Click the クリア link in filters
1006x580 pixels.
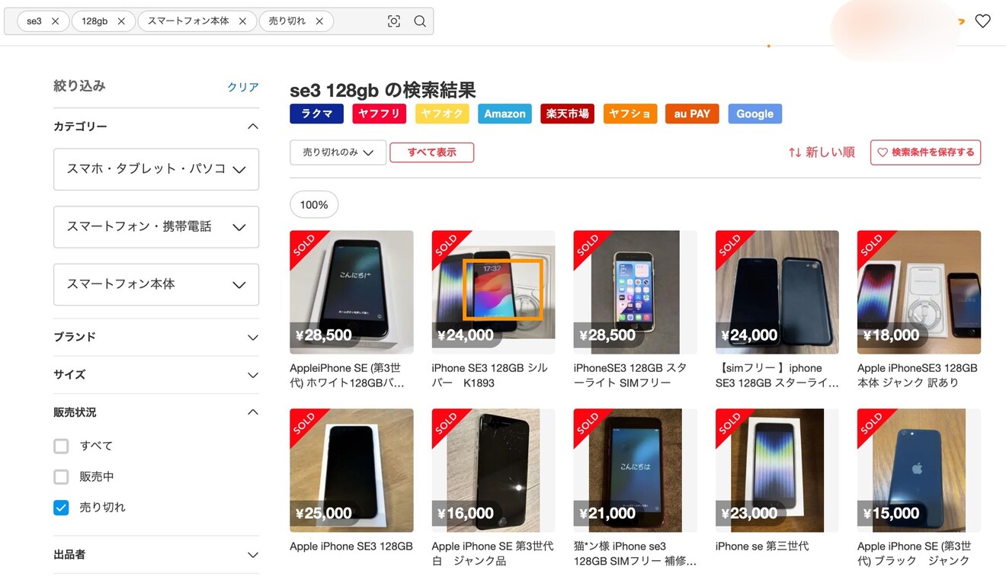pyautogui.click(x=243, y=87)
